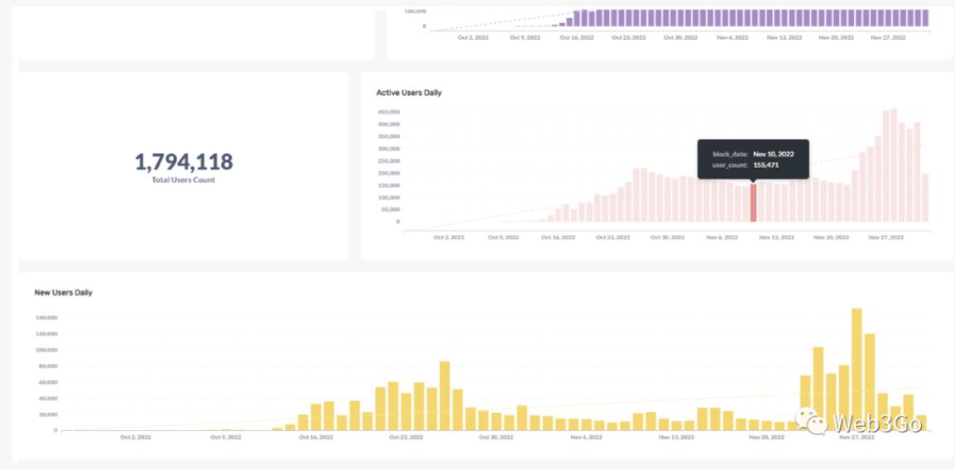Screen dimensions: 955x470
Task: Select the tallest pink bar in Active Users Daily
Action: pos(893,165)
